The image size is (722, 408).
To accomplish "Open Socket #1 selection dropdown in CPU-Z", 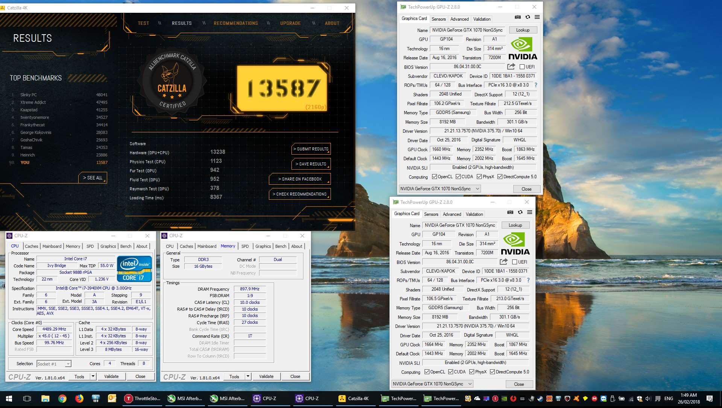I will pos(54,364).
